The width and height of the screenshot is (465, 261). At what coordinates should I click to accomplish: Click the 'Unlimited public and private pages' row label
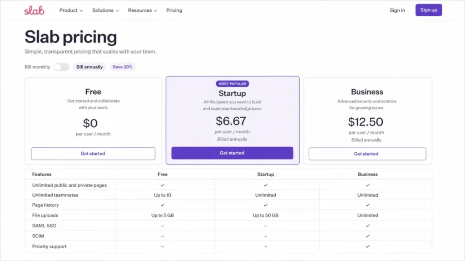pos(69,185)
